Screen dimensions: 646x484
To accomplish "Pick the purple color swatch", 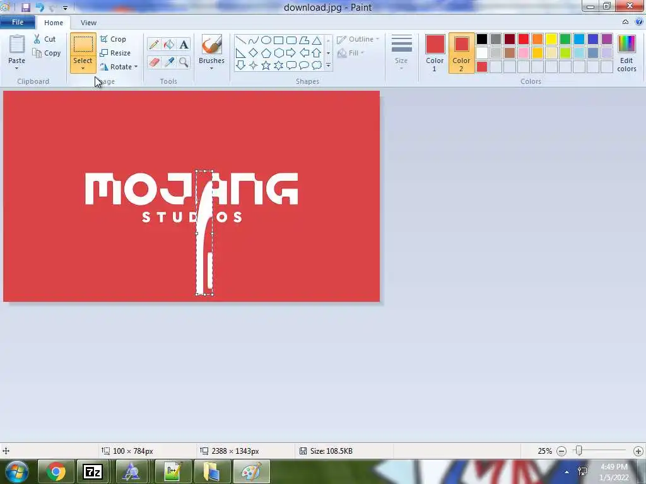I will (606, 39).
